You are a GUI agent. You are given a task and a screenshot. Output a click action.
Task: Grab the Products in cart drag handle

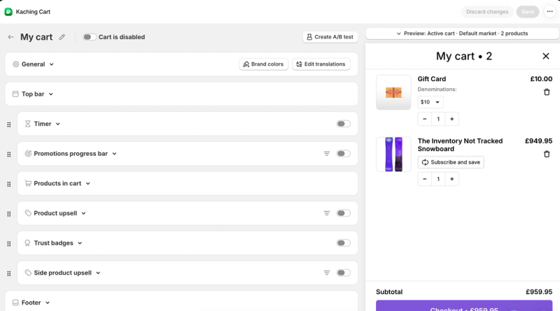click(x=9, y=184)
